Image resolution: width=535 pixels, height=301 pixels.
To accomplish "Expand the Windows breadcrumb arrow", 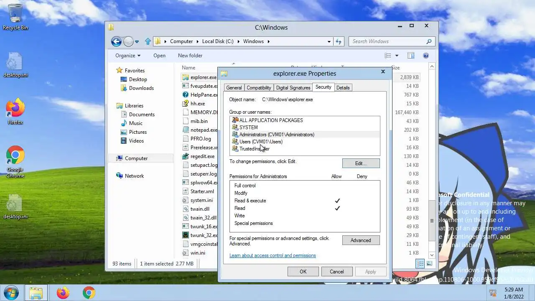I will pos(268,41).
